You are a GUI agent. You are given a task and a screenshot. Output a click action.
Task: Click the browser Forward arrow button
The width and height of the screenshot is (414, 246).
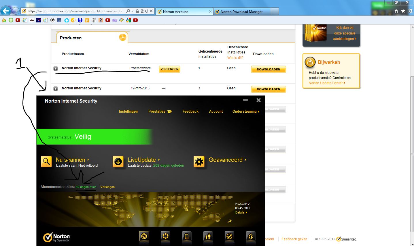(x=16, y=11)
